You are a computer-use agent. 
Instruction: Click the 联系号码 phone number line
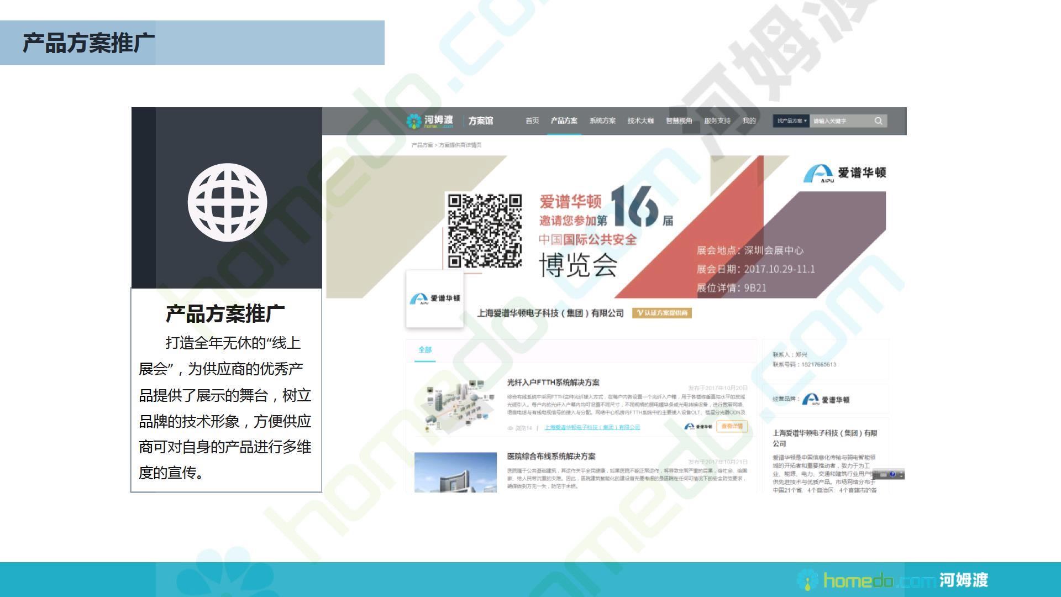805,365
